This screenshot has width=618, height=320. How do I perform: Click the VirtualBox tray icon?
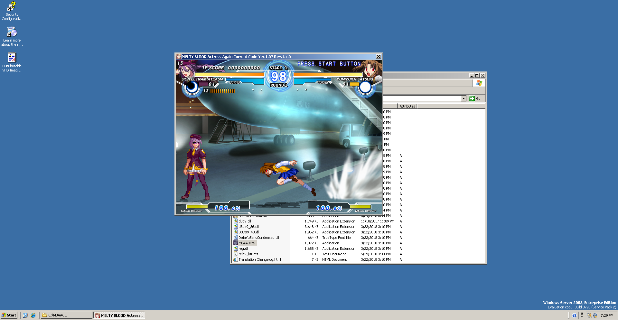(595, 315)
